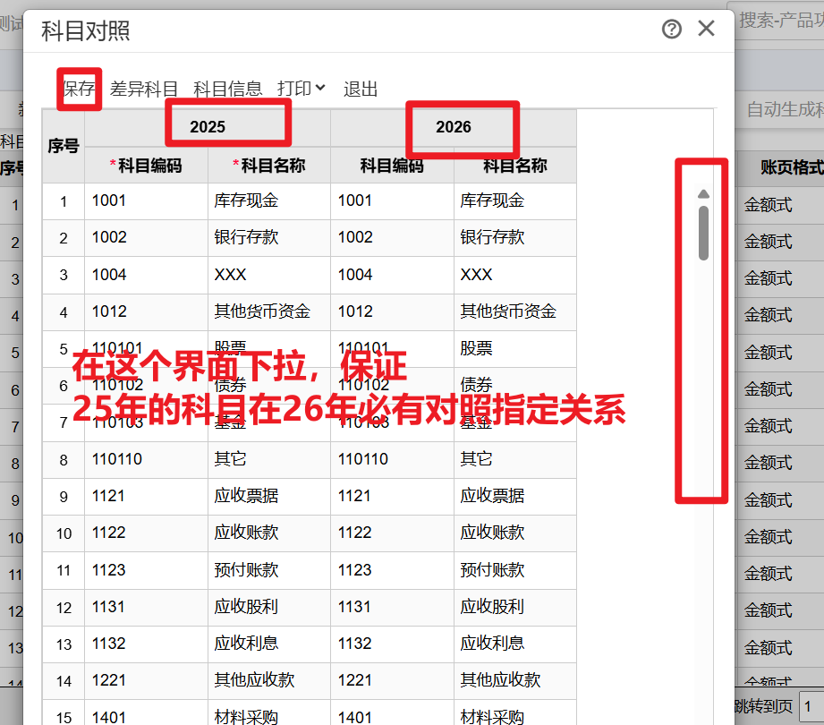The width and height of the screenshot is (824, 725).
Task: Click the 2026 code cell 1012
Action: (x=392, y=311)
